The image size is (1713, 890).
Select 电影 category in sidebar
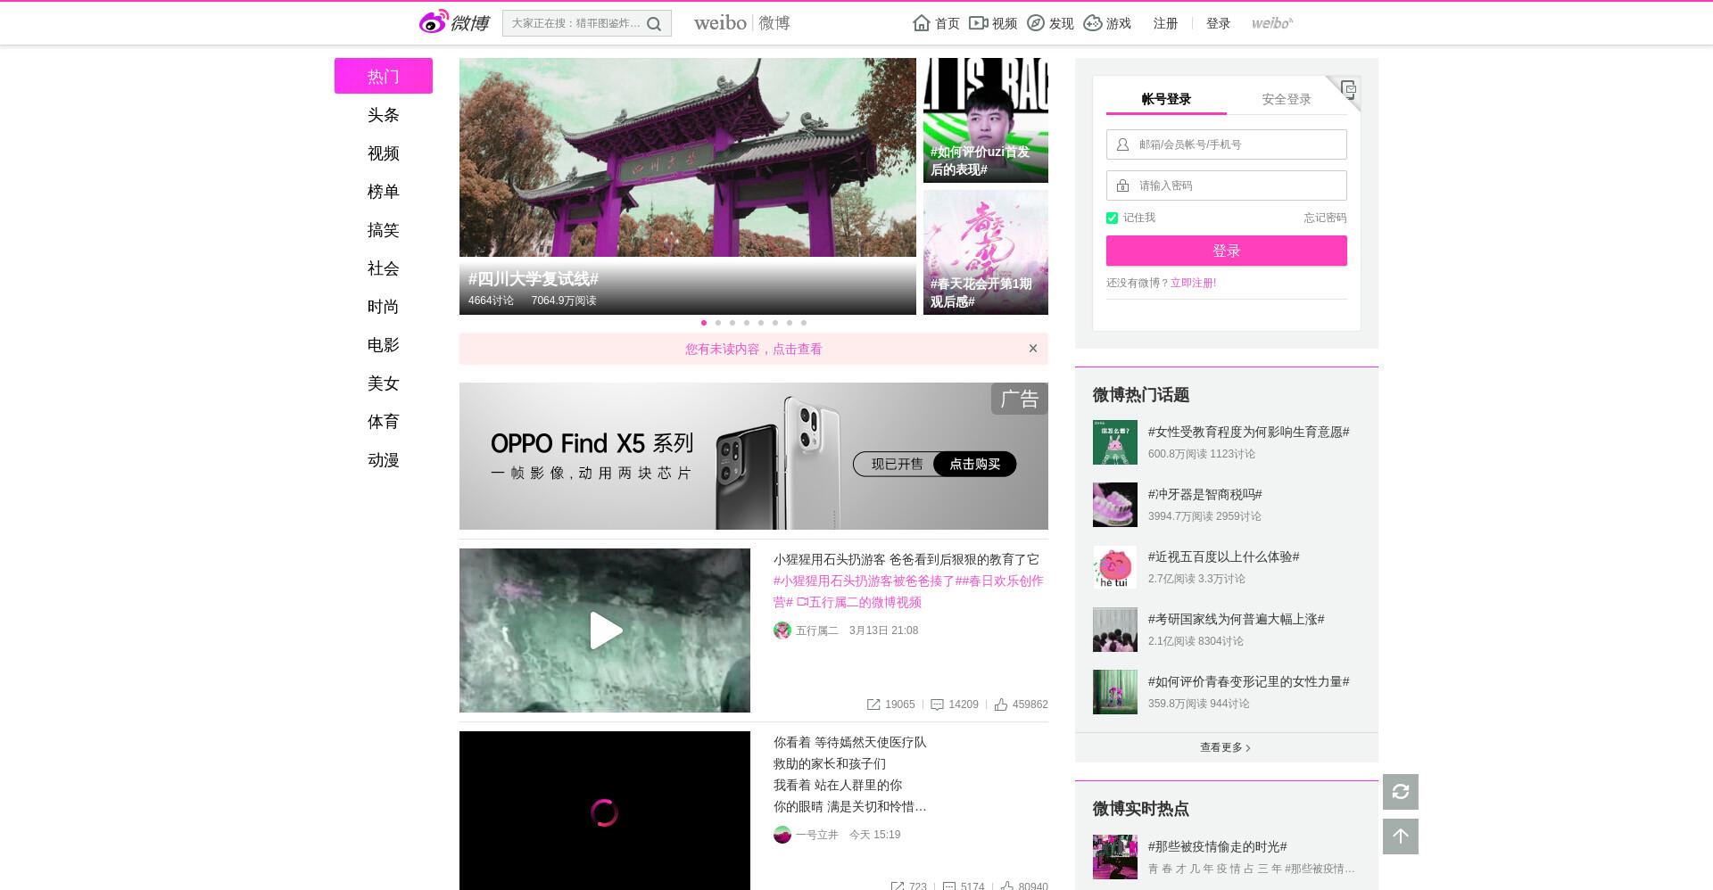click(x=384, y=345)
